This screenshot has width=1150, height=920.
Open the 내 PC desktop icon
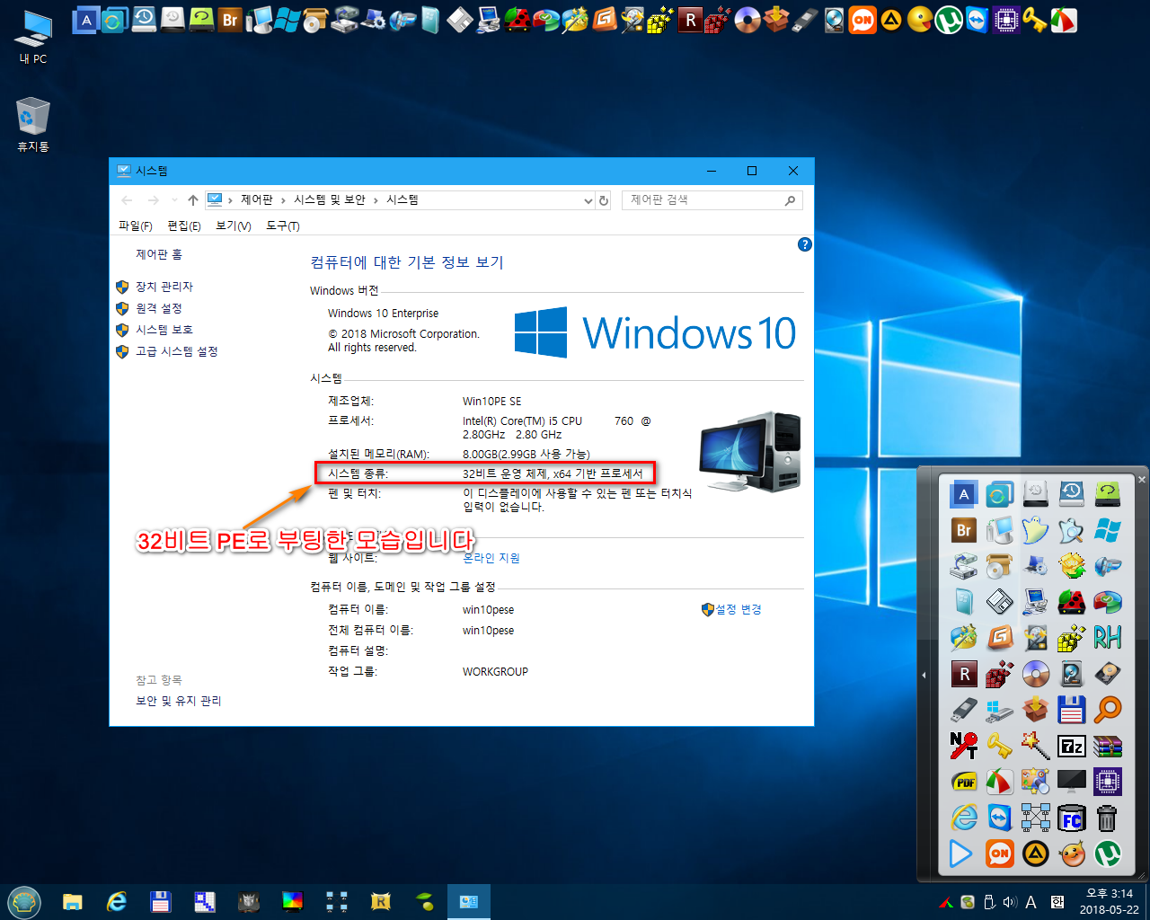(33, 37)
